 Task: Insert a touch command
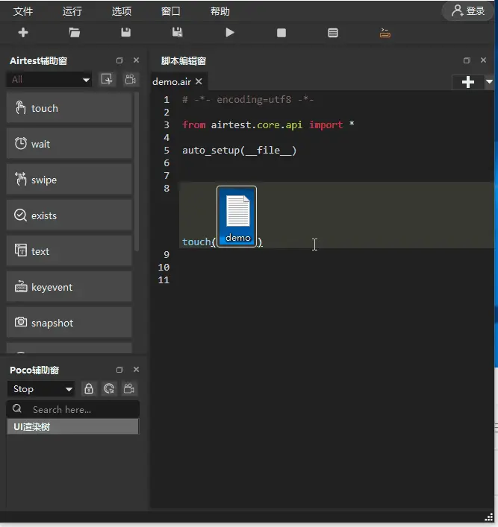(x=69, y=108)
